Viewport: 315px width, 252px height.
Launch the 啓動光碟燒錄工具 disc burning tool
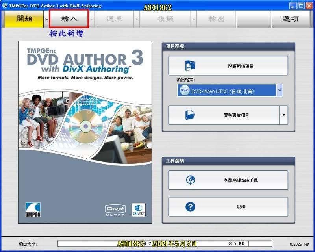(x=228, y=180)
